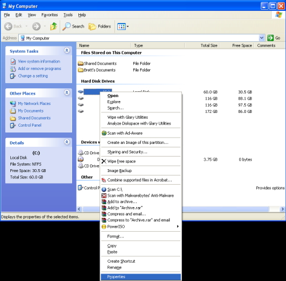Click the My Network Places icon
This screenshot has height=281, width=286.
[13, 104]
